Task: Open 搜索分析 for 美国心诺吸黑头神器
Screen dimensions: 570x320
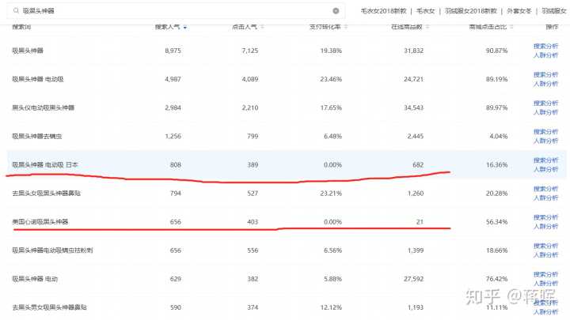Action: click(x=545, y=217)
